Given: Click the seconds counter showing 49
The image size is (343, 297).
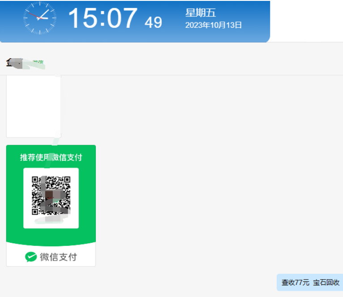Looking at the screenshot, I should pos(153,22).
